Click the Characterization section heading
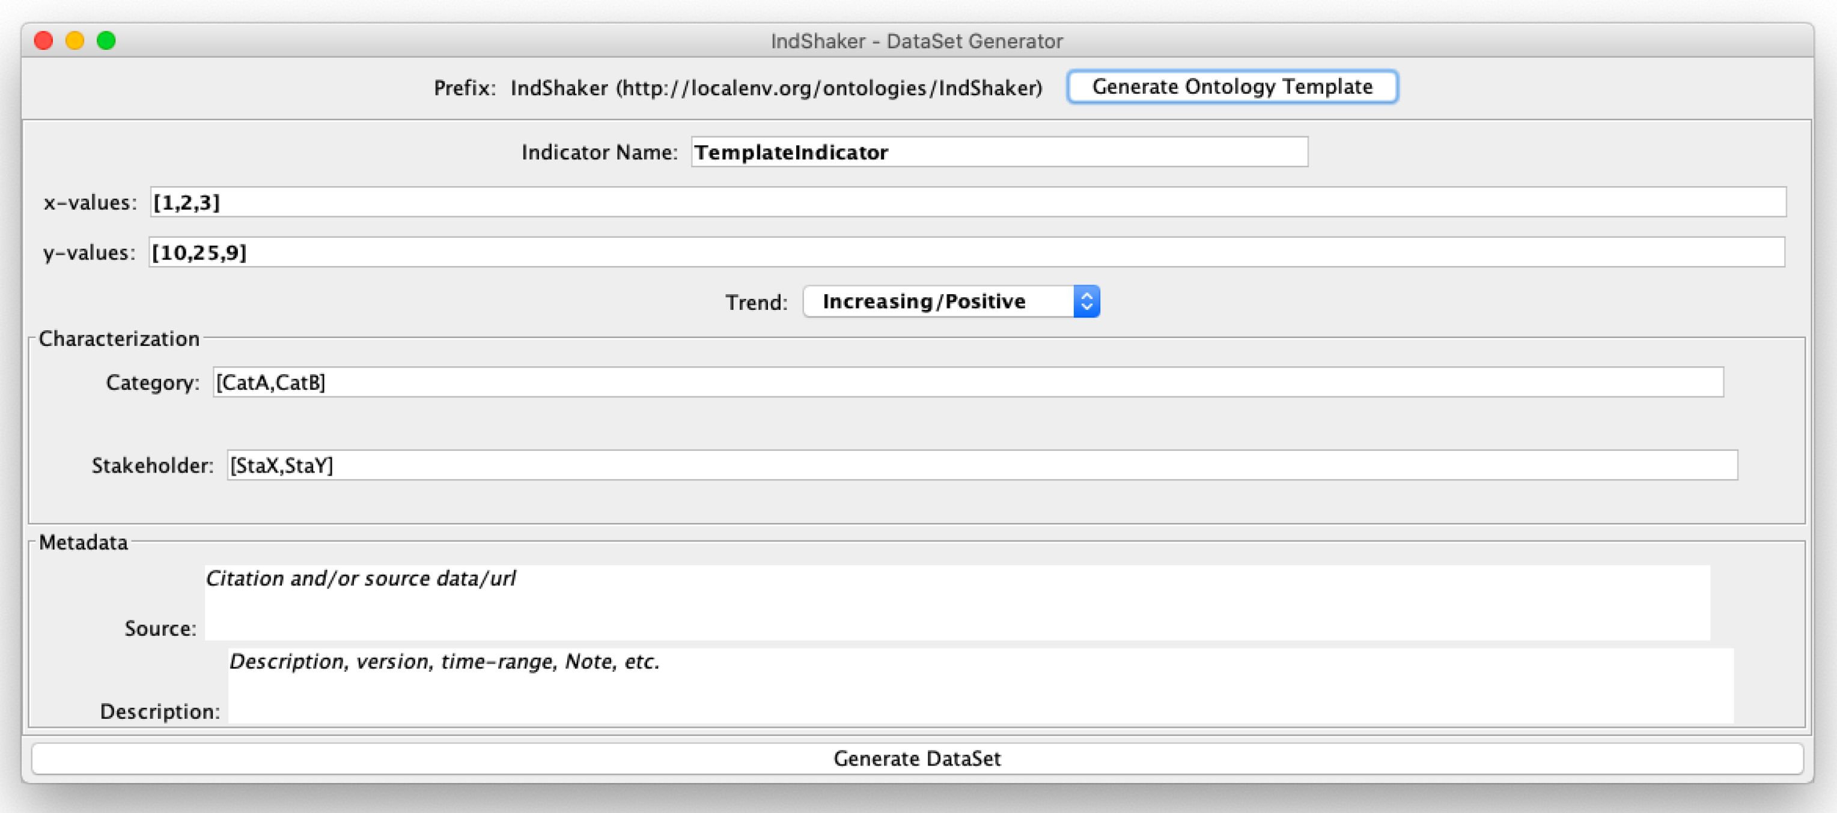Viewport: 1837px width, 813px height. [119, 339]
